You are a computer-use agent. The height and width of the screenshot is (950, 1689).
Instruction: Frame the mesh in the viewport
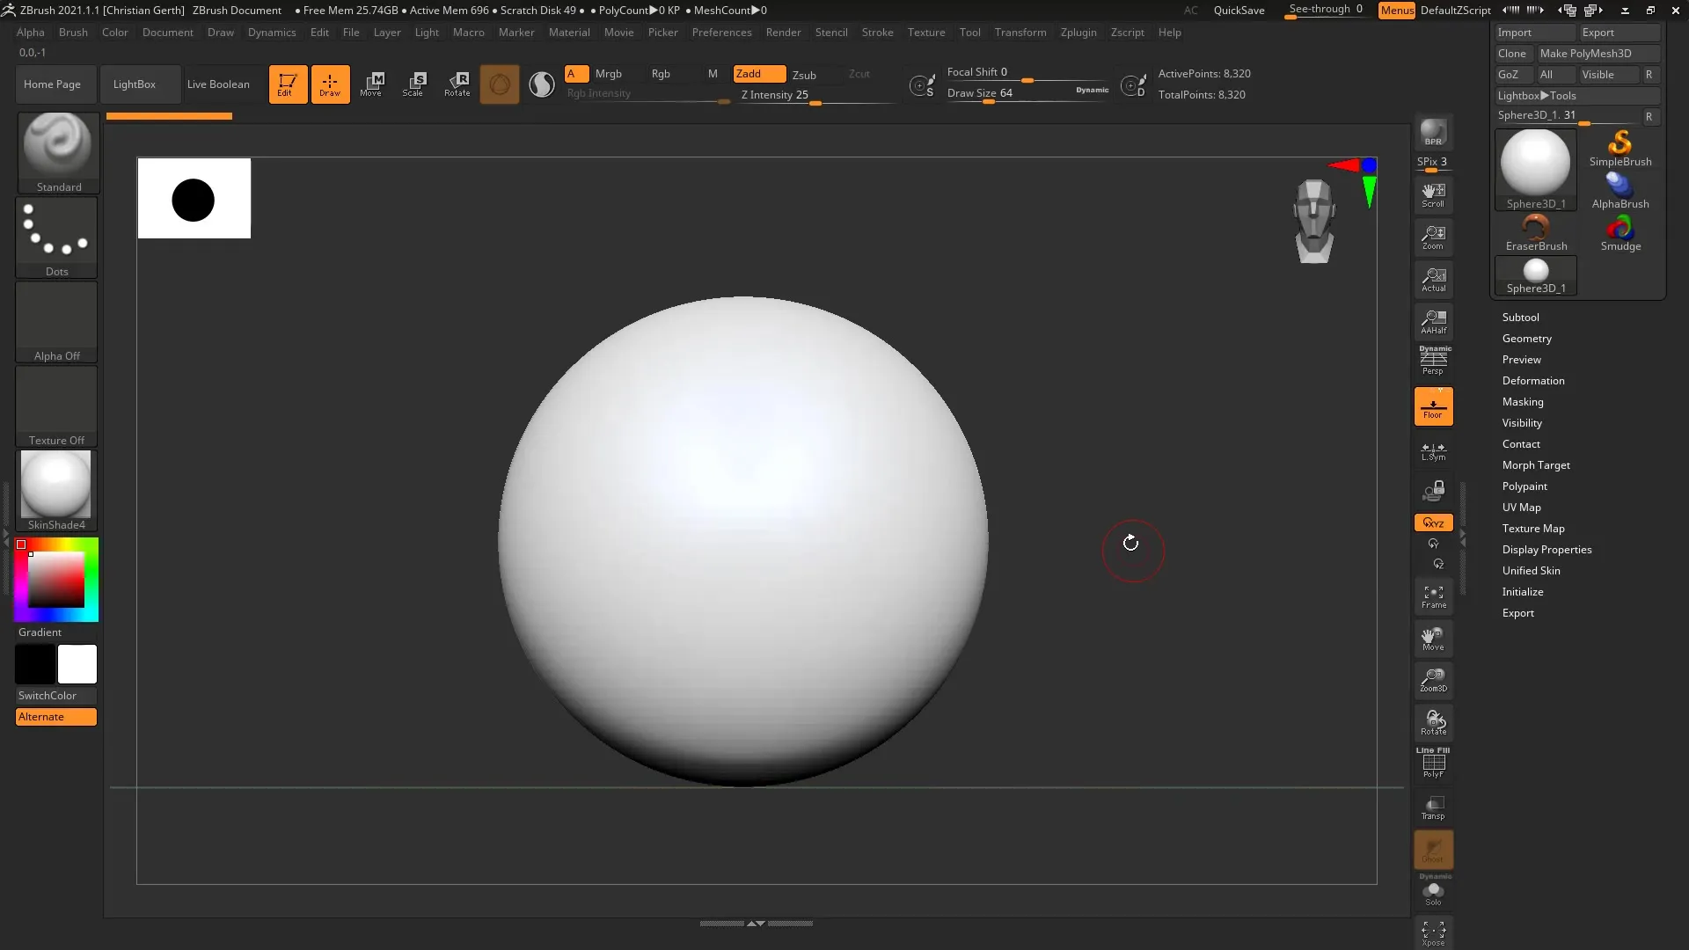pyautogui.click(x=1433, y=596)
